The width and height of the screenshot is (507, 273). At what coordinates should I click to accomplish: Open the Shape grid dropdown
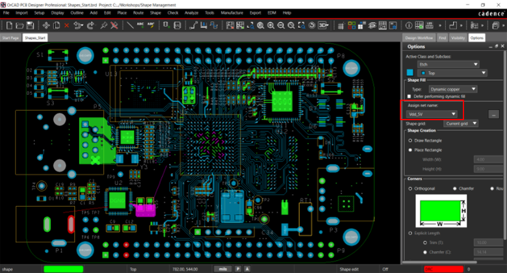(460, 123)
